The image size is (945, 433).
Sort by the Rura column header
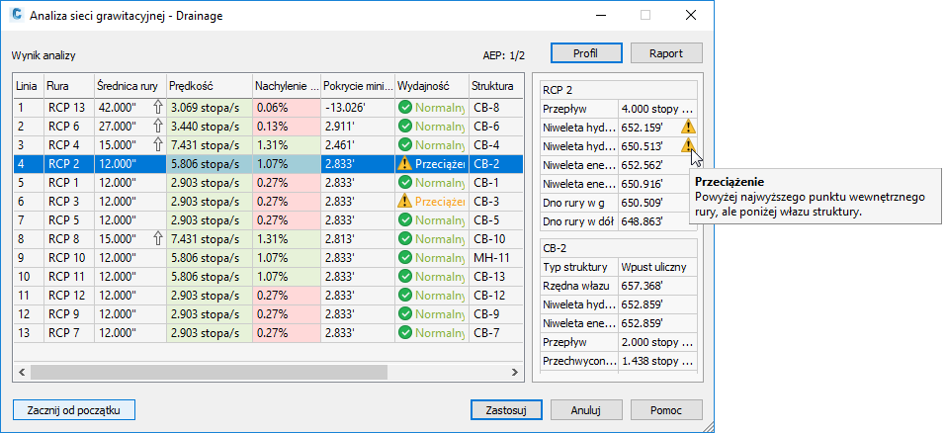point(69,86)
